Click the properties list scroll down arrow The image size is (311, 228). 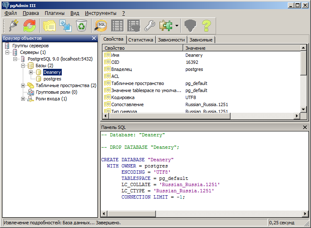point(303,109)
